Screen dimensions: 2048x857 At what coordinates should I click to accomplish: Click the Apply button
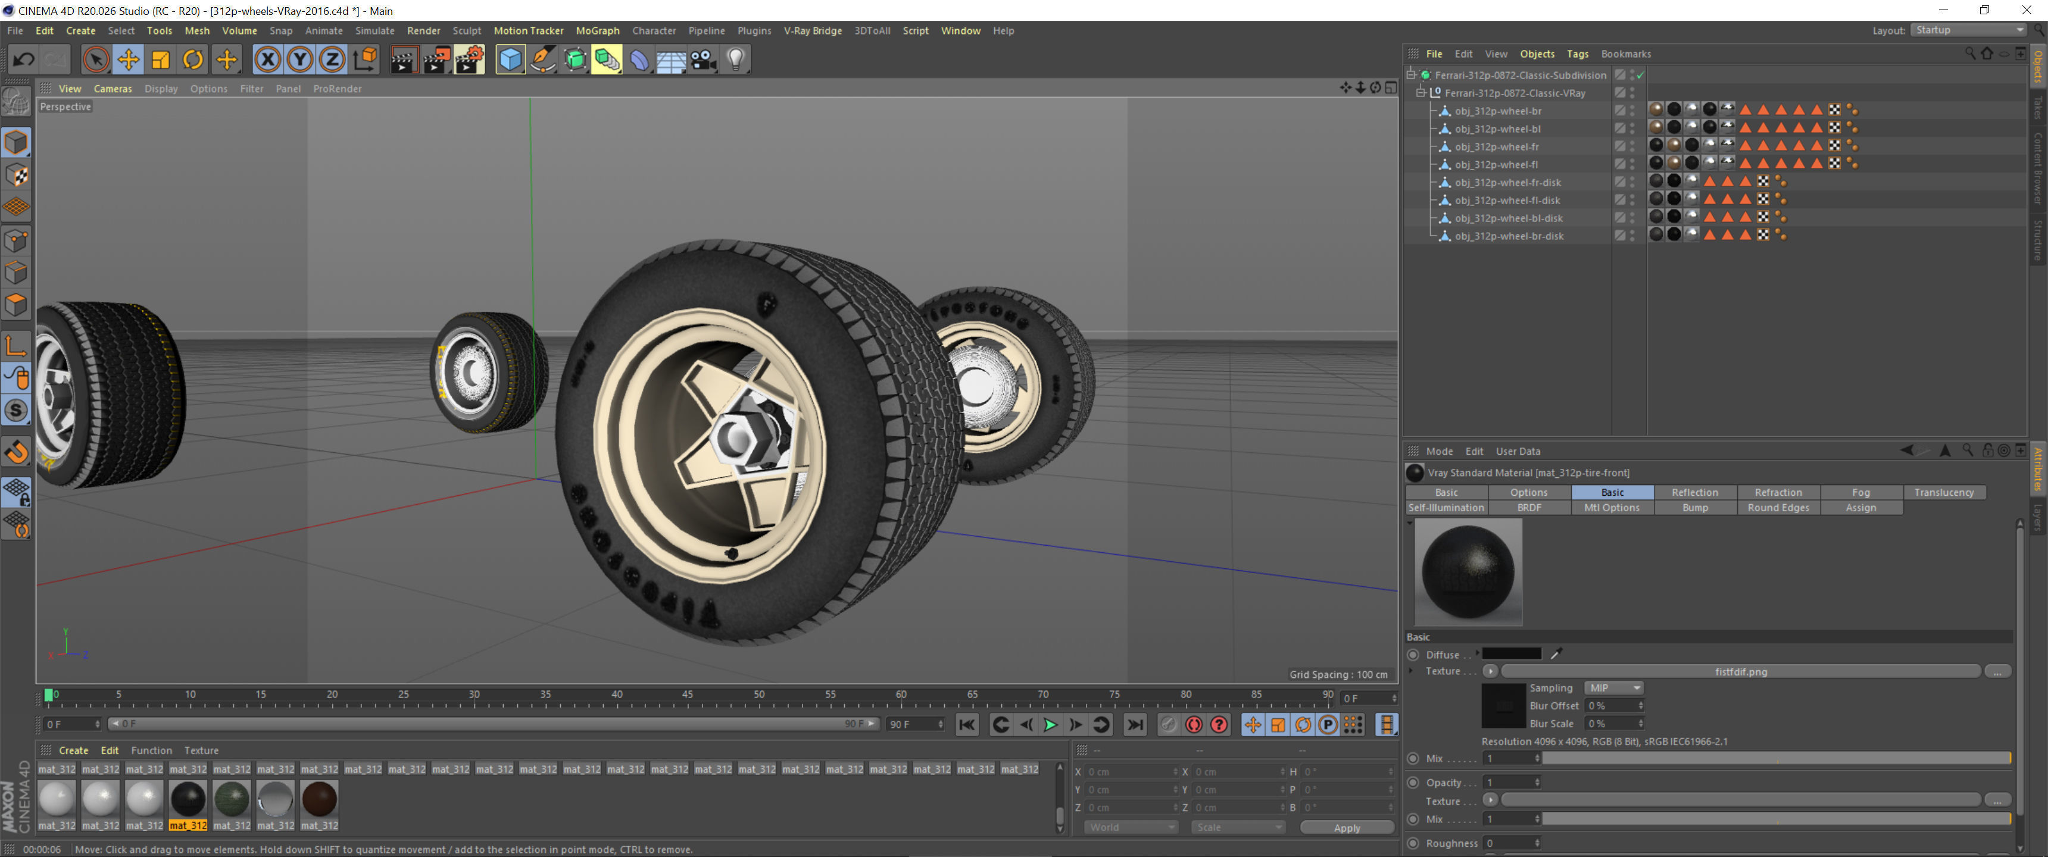click(x=1346, y=828)
